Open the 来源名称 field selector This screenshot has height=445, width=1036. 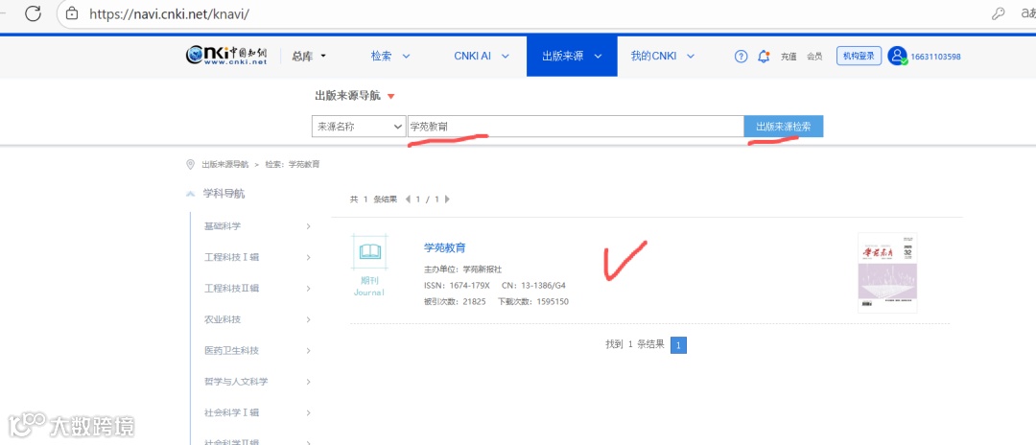(359, 127)
